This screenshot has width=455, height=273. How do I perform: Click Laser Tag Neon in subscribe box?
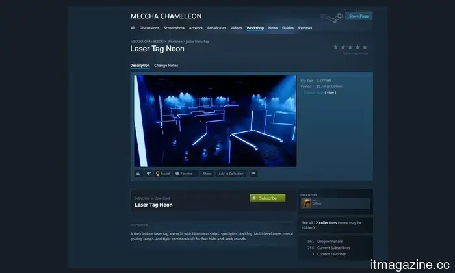pyautogui.click(x=153, y=205)
